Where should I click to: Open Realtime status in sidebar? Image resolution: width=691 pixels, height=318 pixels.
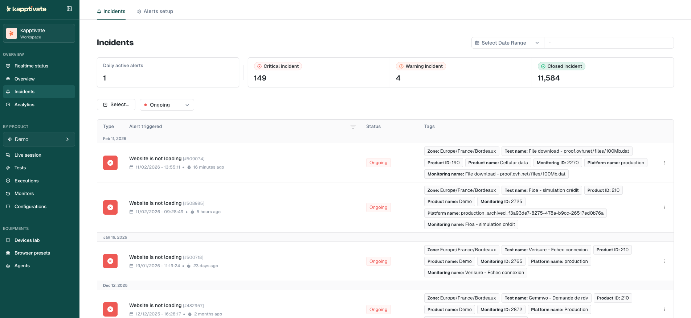click(x=31, y=66)
